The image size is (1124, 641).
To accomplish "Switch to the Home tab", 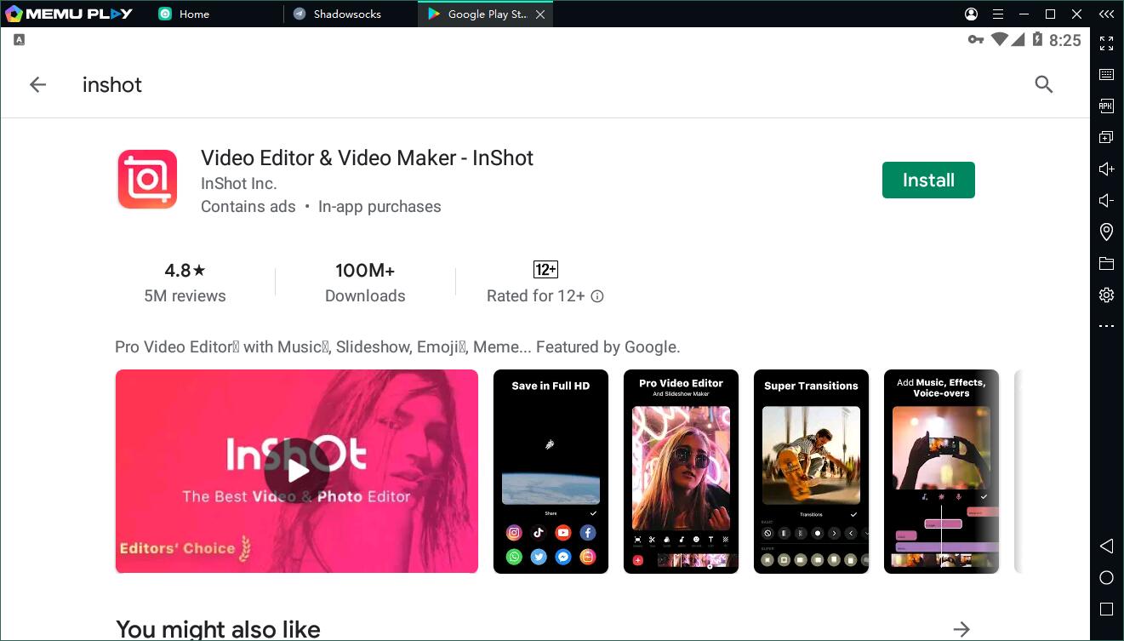I will click(x=194, y=14).
